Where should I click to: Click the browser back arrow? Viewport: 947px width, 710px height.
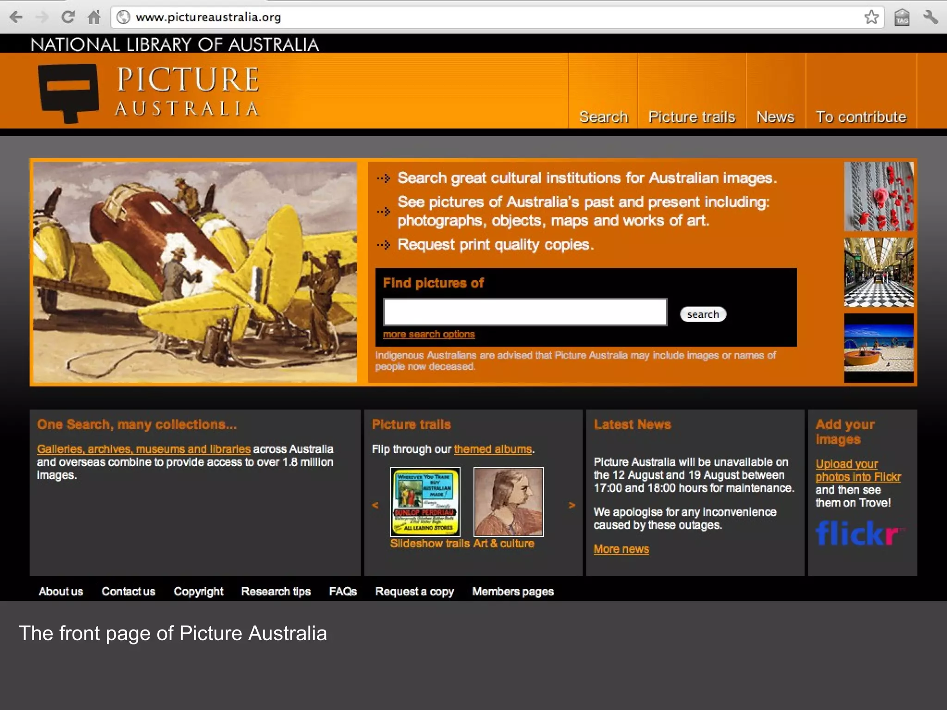[x=17, y=18]
